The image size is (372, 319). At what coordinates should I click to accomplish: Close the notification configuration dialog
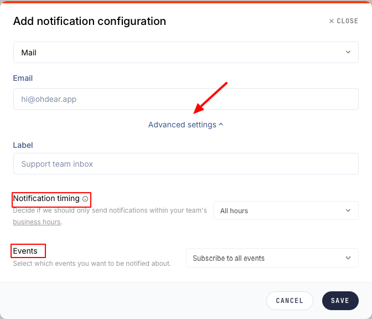click(x=344, y=21)
